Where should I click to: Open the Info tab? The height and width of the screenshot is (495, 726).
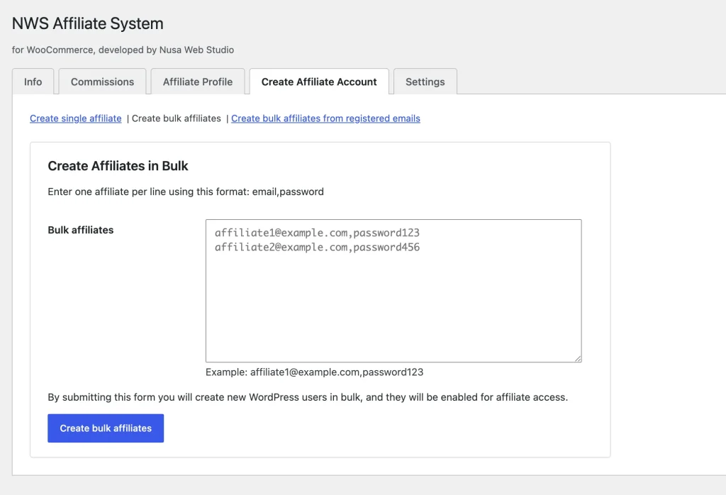coord(33,82)
